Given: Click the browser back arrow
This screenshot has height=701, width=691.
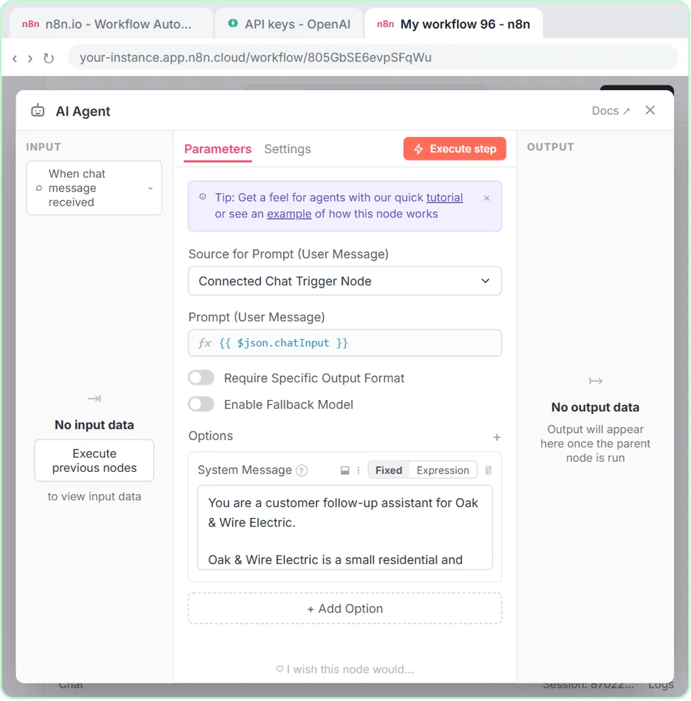Looking at the screenshot, I should click(15, 58).
